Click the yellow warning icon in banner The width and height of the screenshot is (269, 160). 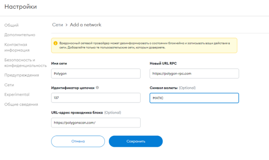click(55, 43)
